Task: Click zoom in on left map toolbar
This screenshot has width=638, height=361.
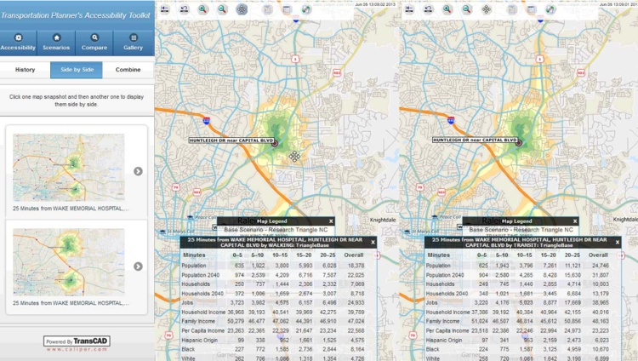Action: tap(203, 9)
